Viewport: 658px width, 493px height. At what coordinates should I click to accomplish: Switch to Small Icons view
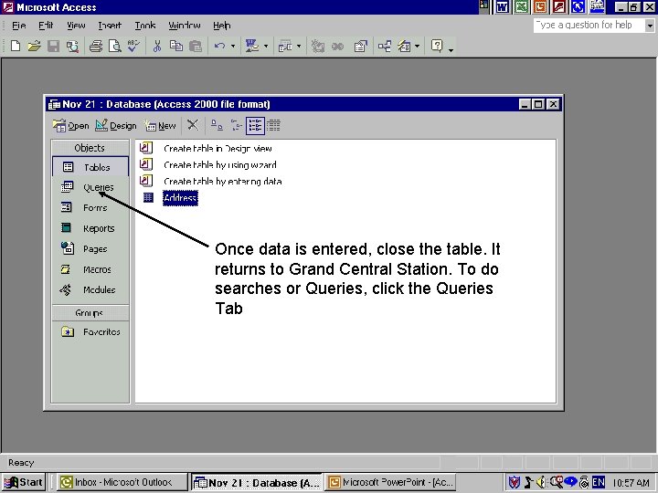237,125
